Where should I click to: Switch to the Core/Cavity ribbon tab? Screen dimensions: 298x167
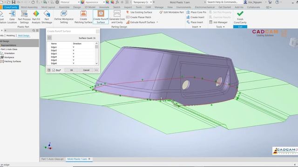click(11, 7)
